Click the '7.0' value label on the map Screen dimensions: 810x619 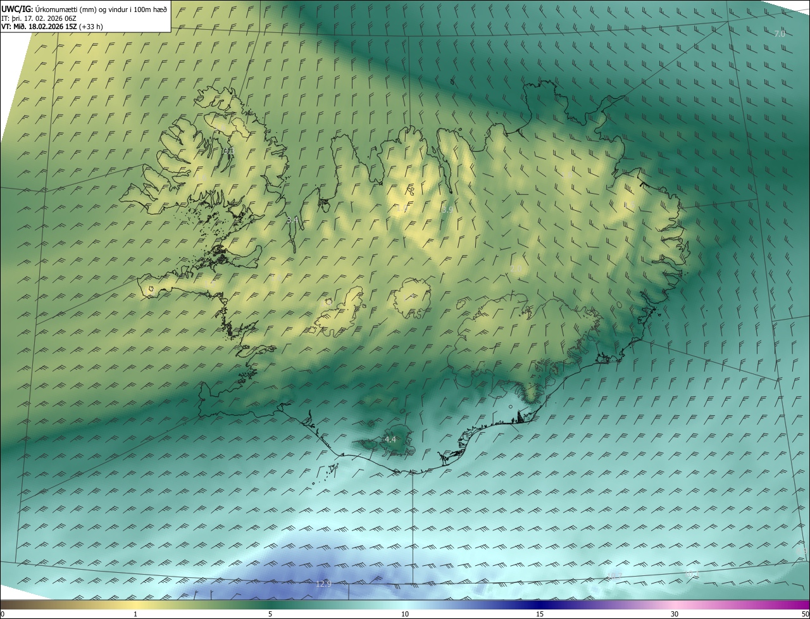point(780,34)
